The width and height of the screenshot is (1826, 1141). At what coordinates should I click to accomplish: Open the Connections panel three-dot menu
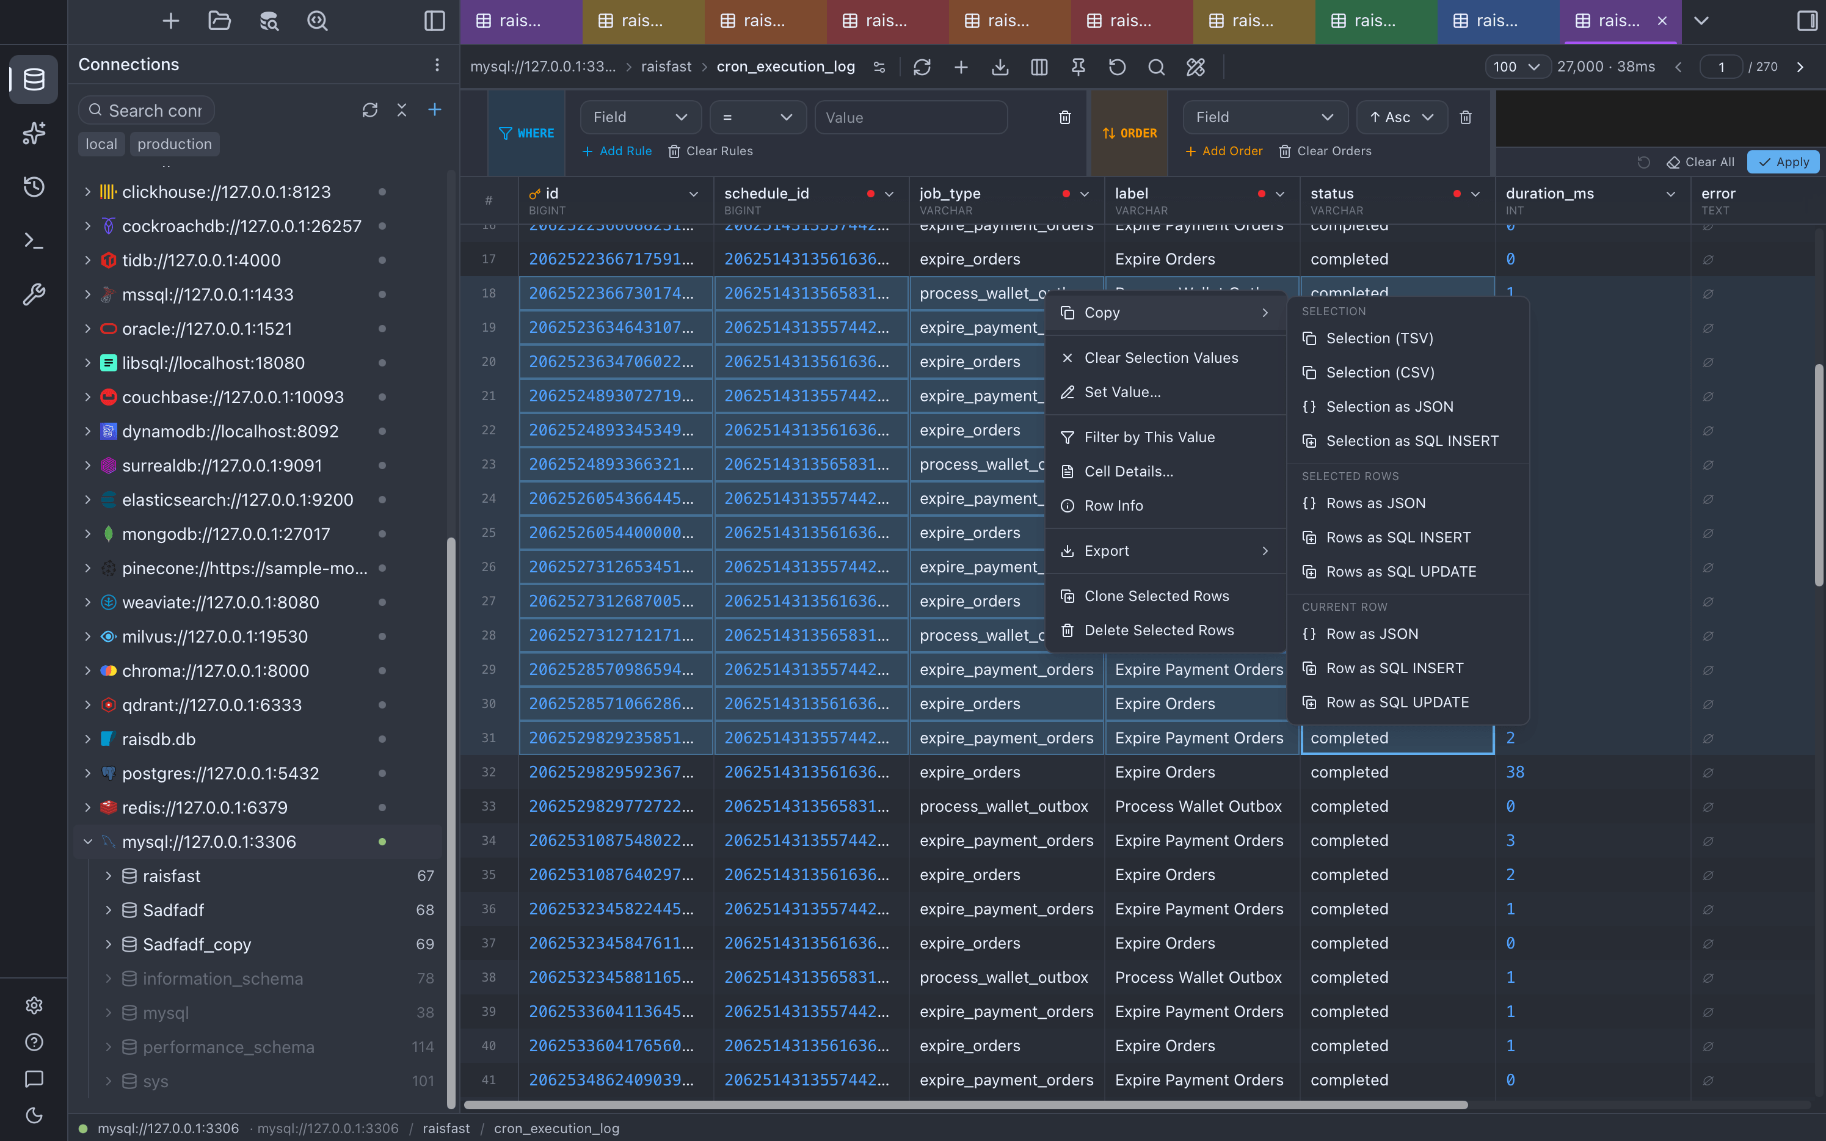pyautogui.click(x=437, y=65)
